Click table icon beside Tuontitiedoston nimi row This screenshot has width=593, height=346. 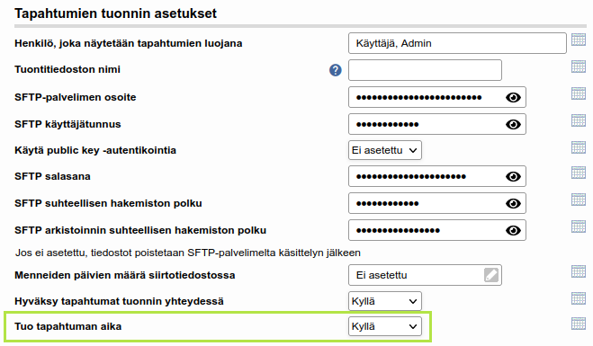(x=579, y=67)
